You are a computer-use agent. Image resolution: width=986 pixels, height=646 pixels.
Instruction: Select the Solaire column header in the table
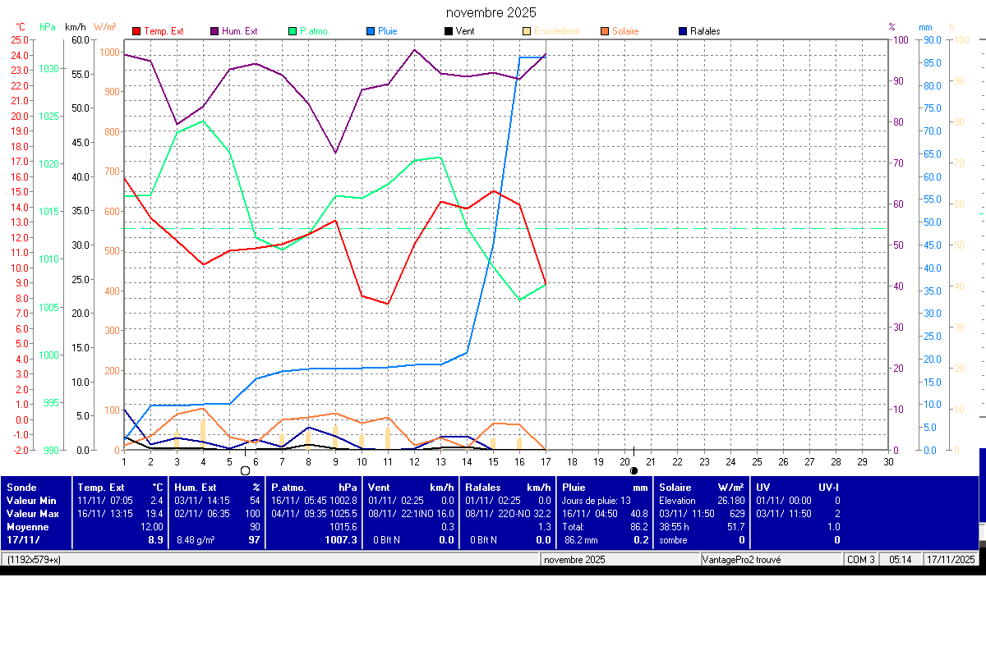[x=677, y=487]
